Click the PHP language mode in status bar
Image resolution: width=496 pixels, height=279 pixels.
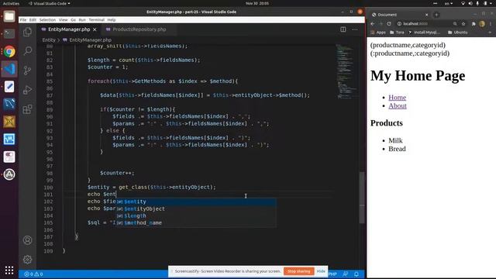tap(332, 274)
